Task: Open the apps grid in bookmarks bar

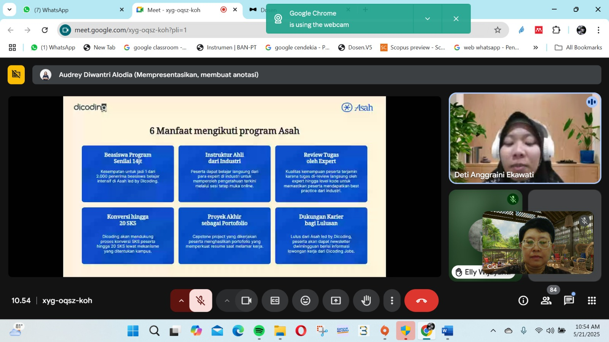Action: [x=12, y=47]
